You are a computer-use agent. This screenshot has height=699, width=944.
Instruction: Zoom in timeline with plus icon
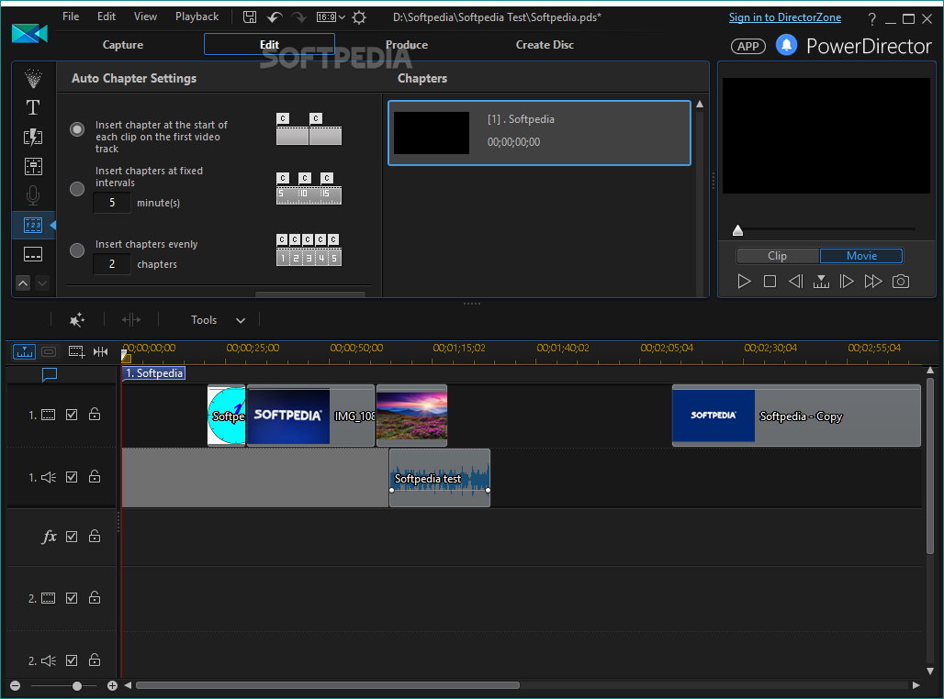tap(112, 685)
